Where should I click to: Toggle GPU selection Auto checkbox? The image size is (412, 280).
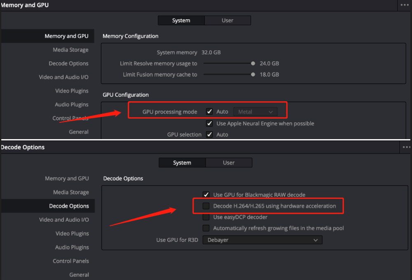(209, 135)
